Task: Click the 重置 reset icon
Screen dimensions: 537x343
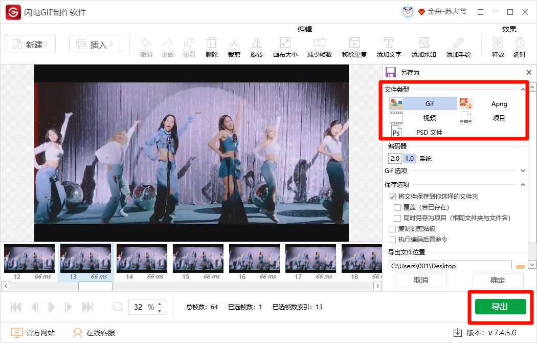Action: [x=189, y=43]
